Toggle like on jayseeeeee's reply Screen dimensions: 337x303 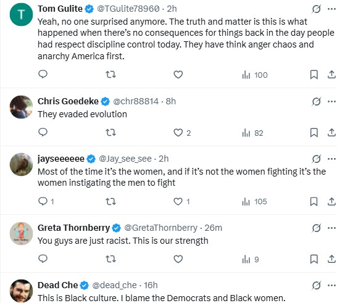tap(178, 201)
